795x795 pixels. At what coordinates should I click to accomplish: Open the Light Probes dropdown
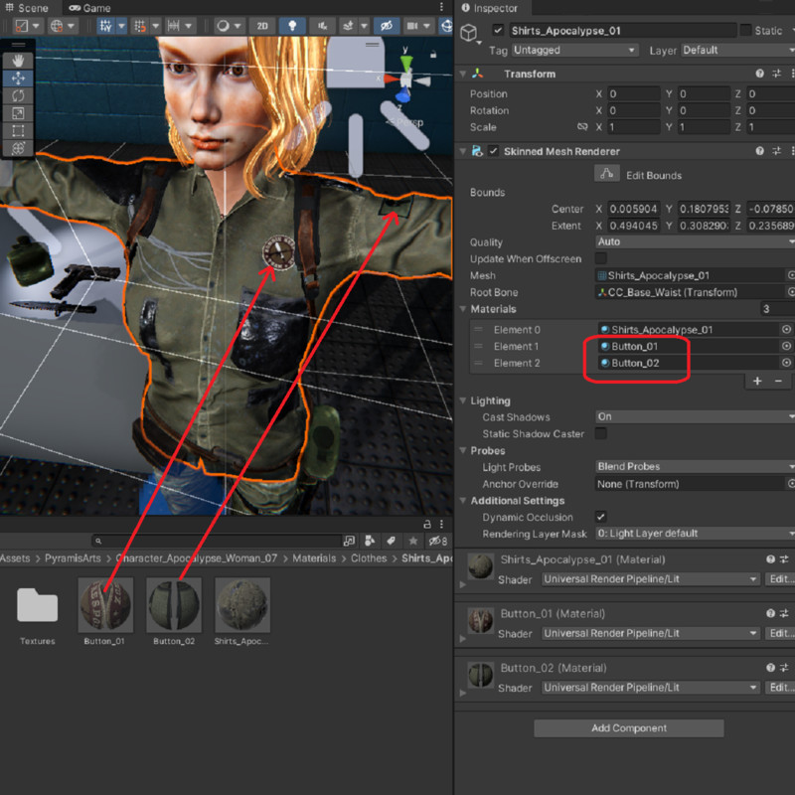[x=694, y=467]
